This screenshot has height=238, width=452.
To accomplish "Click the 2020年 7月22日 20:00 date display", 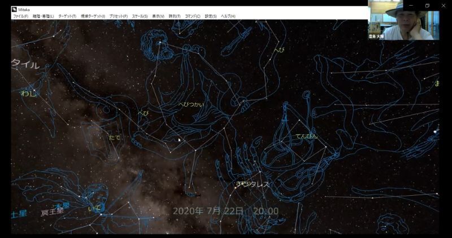I will tap(225, 211).
